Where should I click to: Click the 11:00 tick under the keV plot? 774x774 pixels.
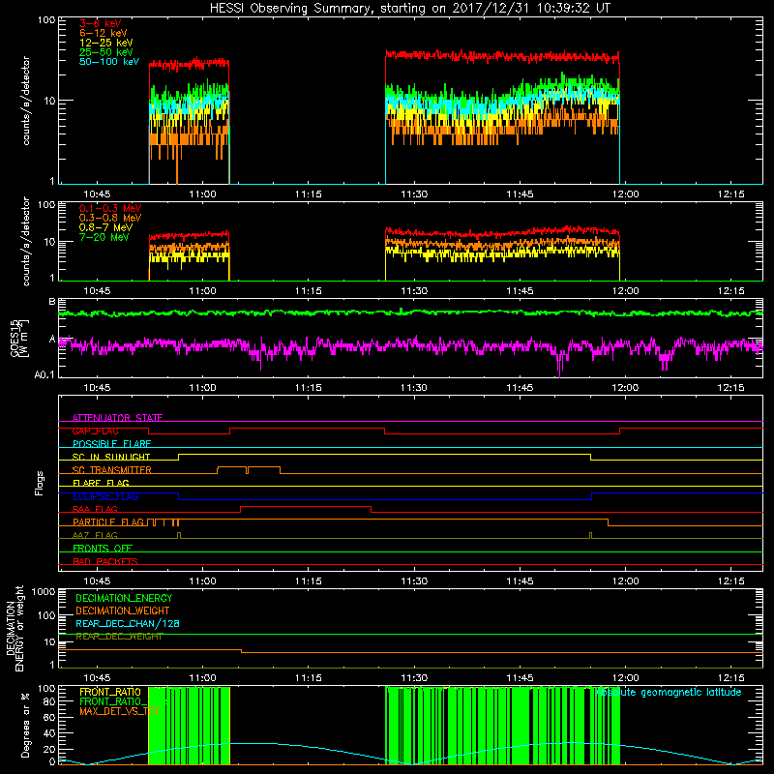point(202,194)
